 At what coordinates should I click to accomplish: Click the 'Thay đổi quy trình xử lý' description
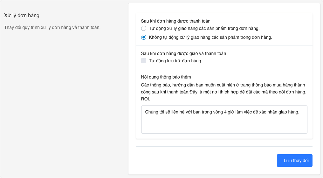(52, 27)
